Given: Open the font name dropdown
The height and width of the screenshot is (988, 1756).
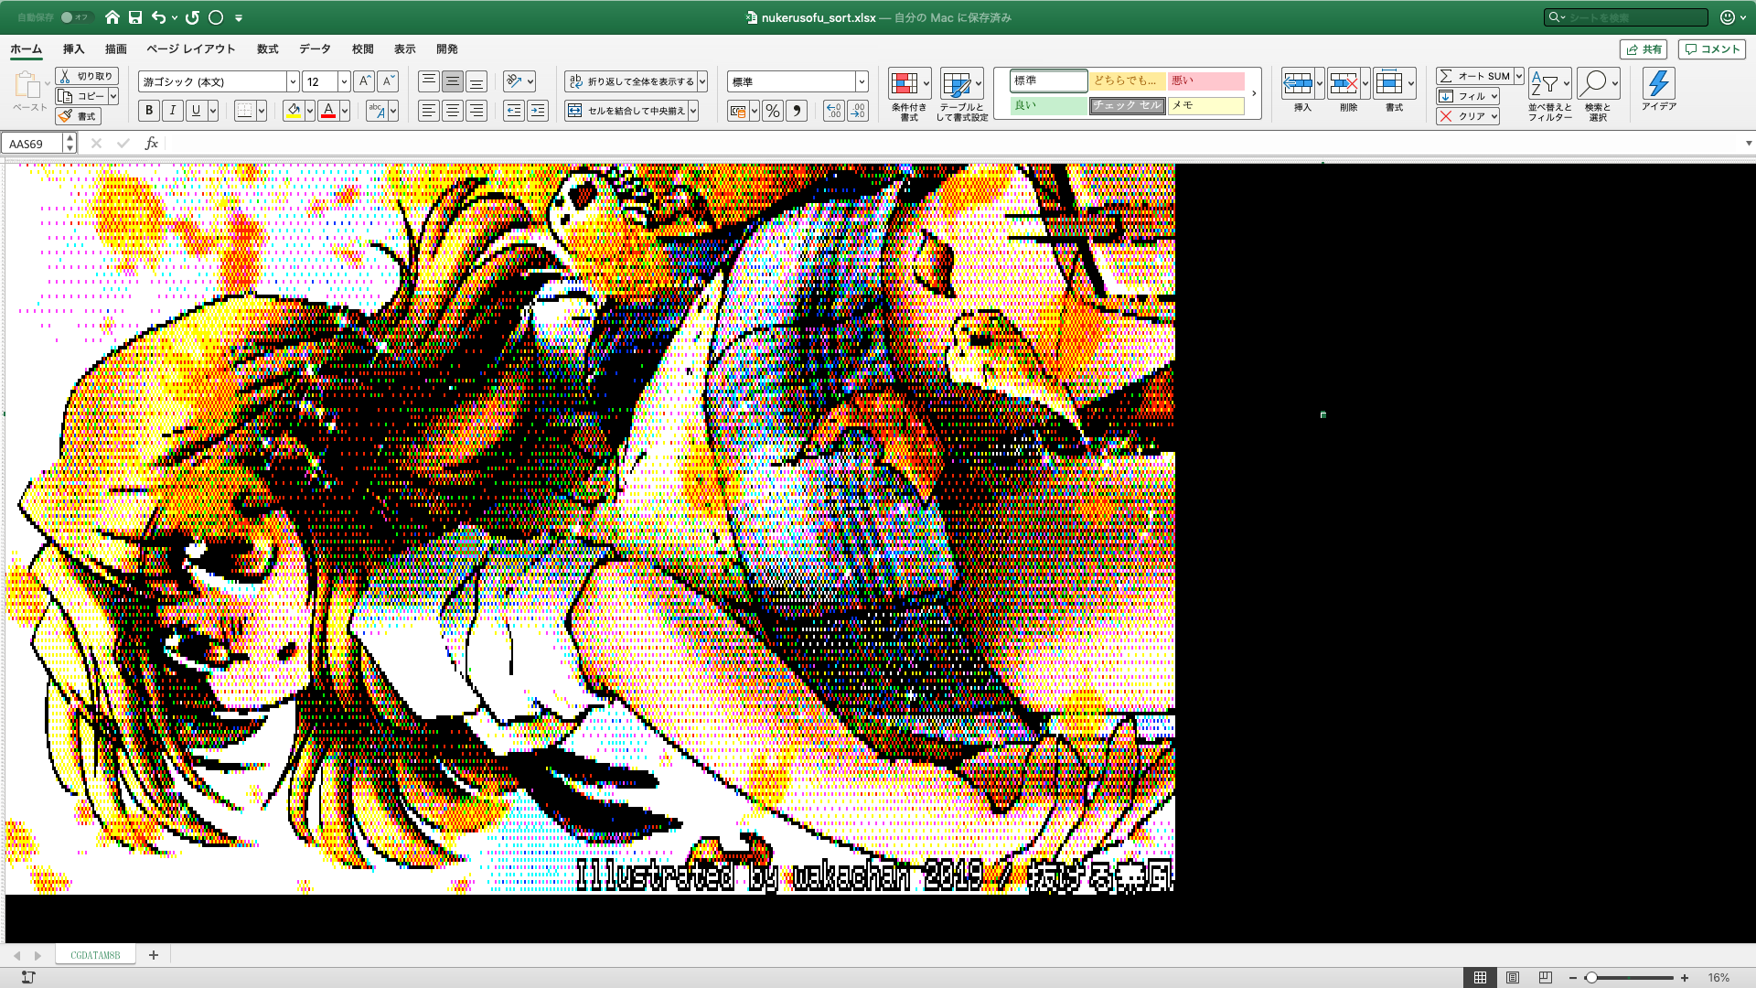Looking at the screenshot, I should (x=293, y=81).
